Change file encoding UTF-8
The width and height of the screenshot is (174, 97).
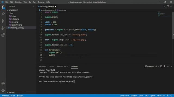point(141,96)
